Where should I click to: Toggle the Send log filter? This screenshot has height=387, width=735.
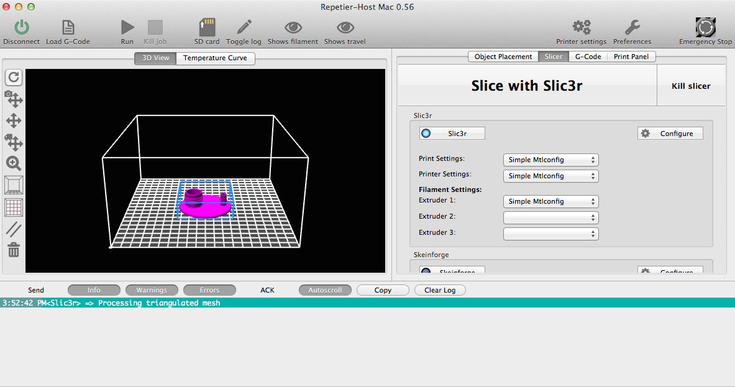click(x=36, y=291)
